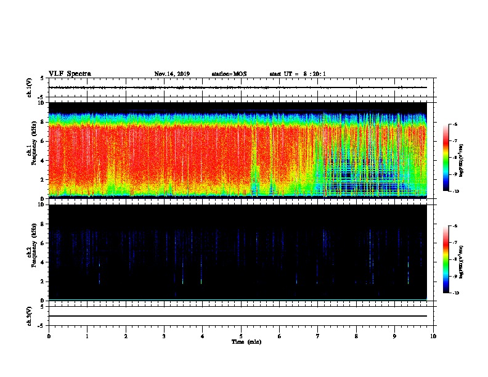The image size is (488, 377).
Task: Click the ch.2 color scale "log(PSD)" units label
Action: 462,262
